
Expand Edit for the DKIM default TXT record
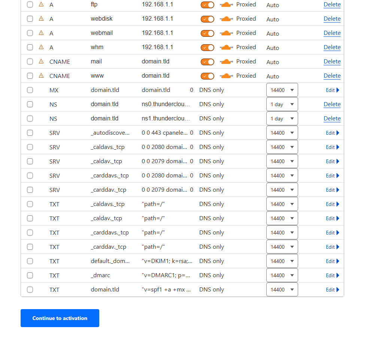(x=333, y=261)
